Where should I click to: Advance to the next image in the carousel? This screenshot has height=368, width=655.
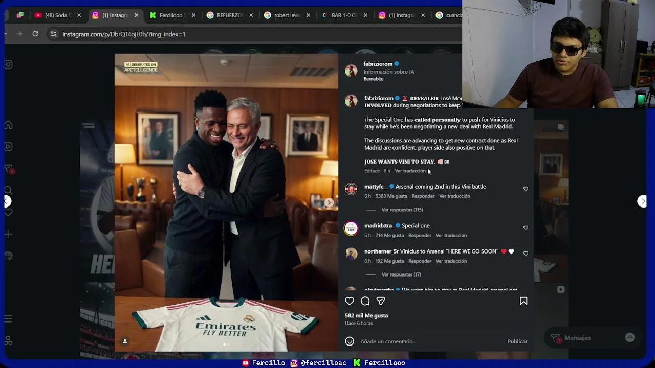329,203
